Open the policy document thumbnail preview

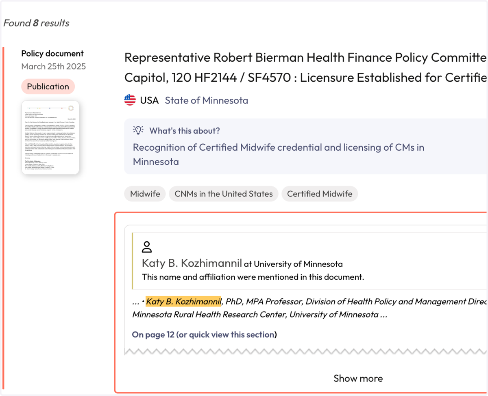click(x=50, y=137)
